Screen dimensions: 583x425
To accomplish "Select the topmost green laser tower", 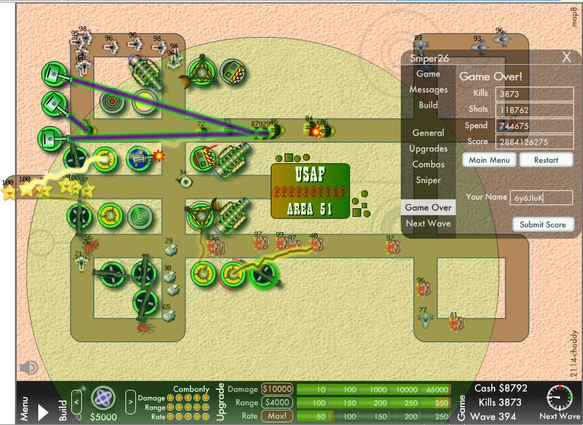I will click(x=54, y=75).
